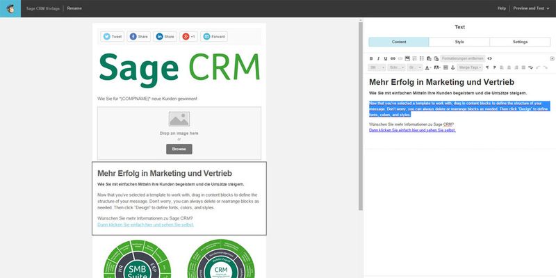
Task: Switch to the Style tab
Action: coord(459,42)
